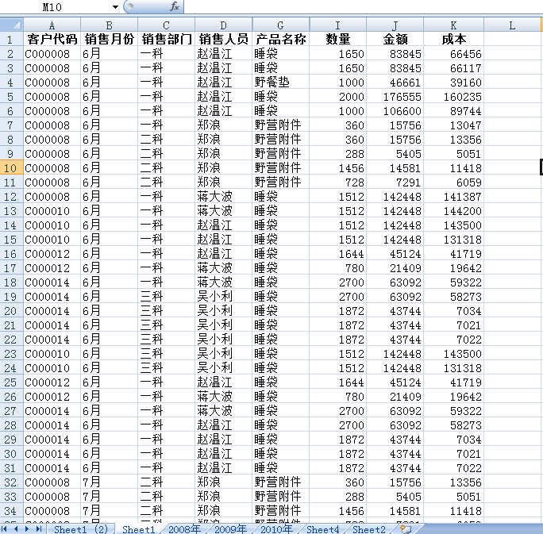Click the 客户代码 header cell
Screen dimensions: 543x534
(52, 39)
